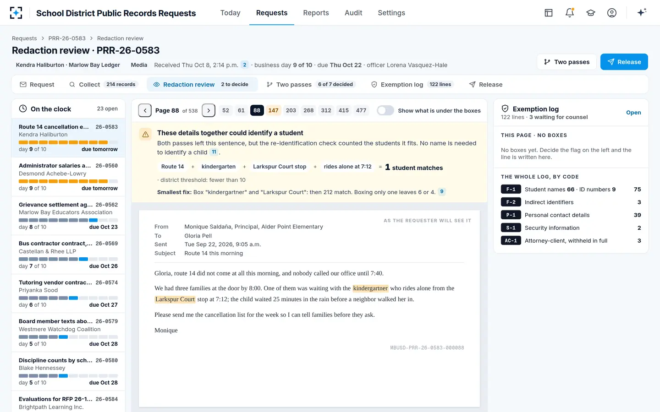The height and width of the screenshot is (412, 660).
Task: Toggle Show what is under the boxes
Action: point(385,110)
